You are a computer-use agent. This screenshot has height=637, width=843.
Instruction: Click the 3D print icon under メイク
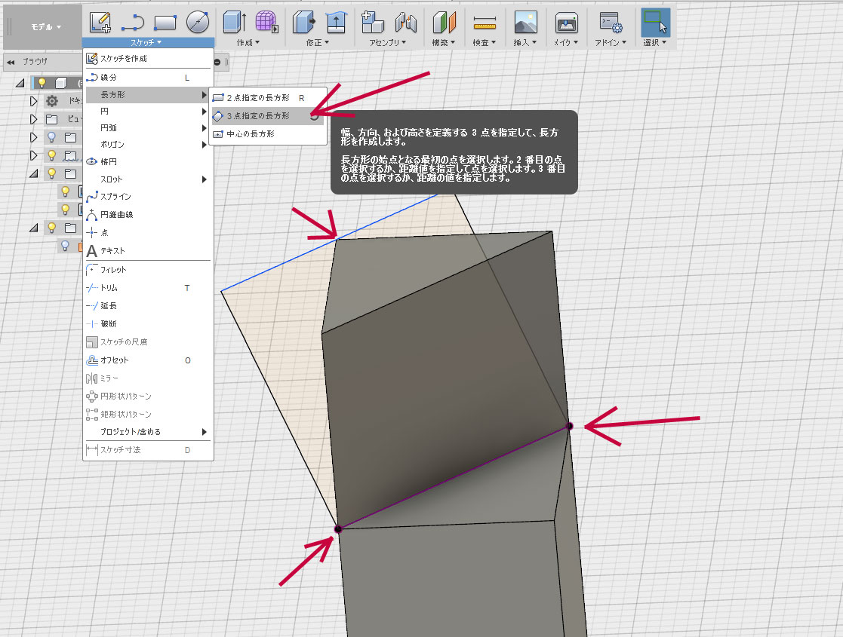[x=566, y=22]
